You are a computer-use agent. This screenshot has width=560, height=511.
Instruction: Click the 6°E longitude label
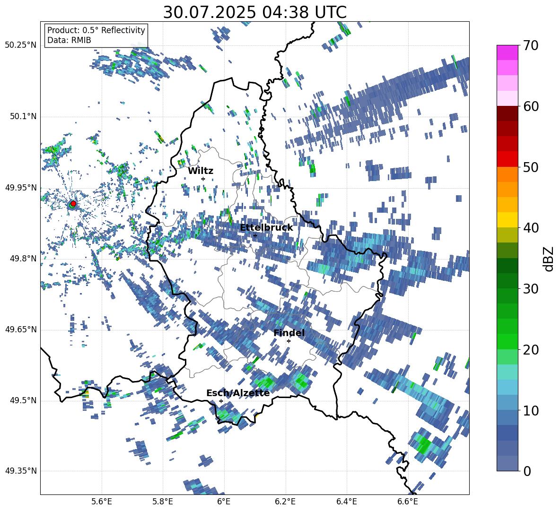224,502
